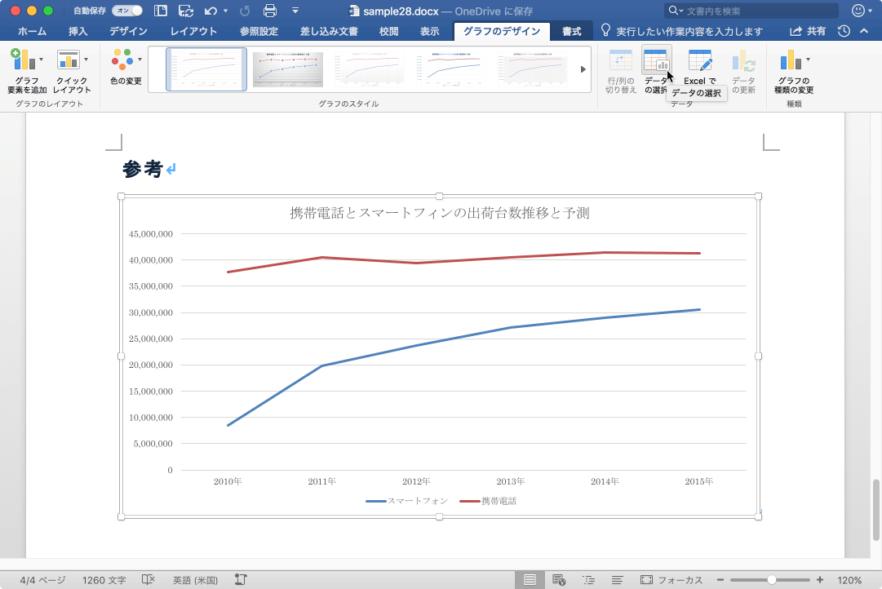Click zoom out minus button
The width and height of the screenshot is (882, 589).
(720, 580)
